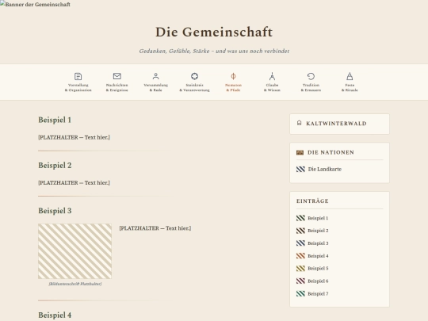Viewport: 428px width, 321px height.
Task: Click the placeholder text under Beispiel 1
Action: click(x=74, y=137)
